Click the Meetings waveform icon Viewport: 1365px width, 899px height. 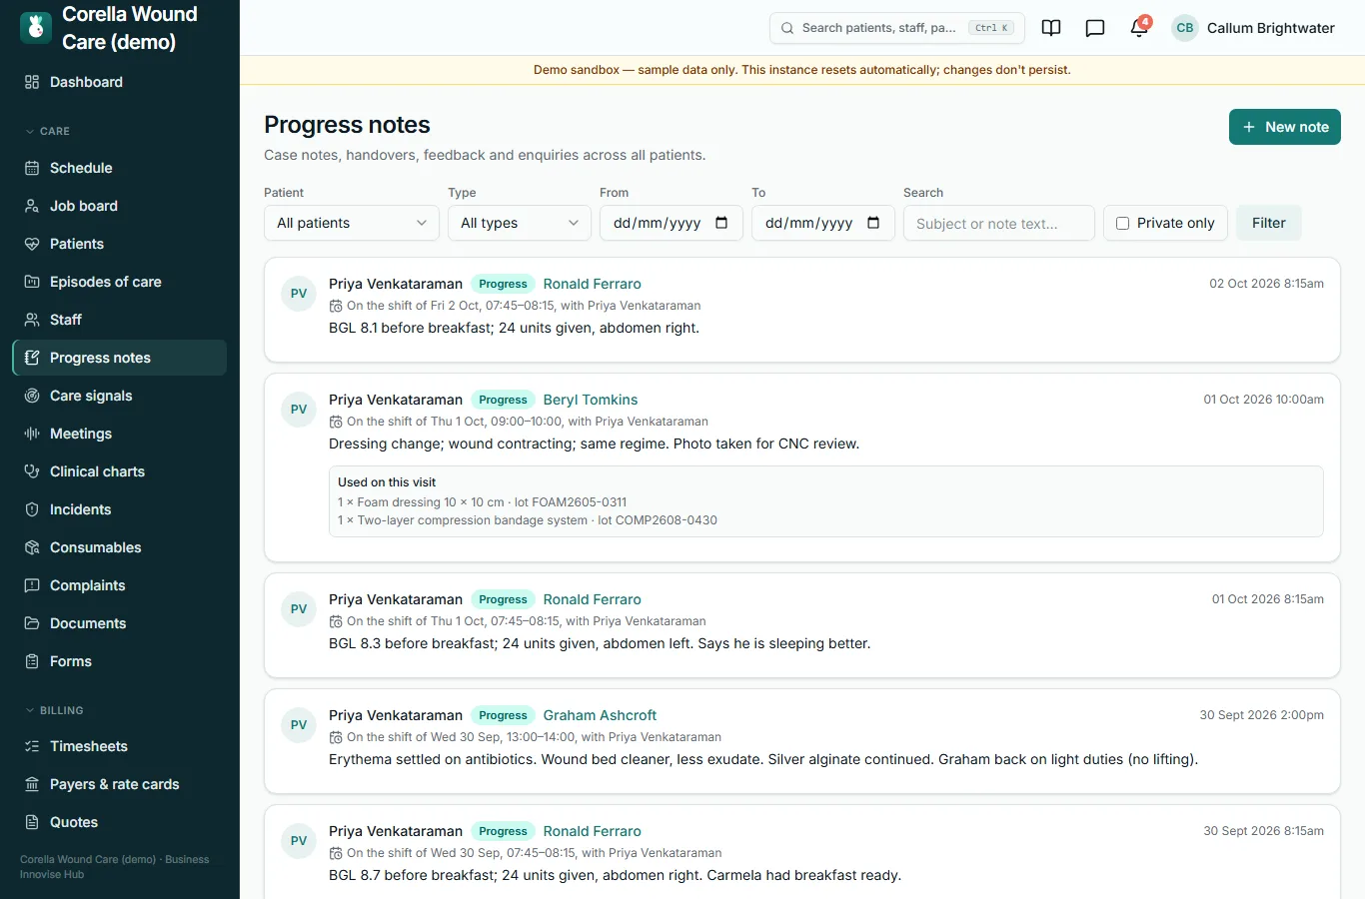coord(32,434)
